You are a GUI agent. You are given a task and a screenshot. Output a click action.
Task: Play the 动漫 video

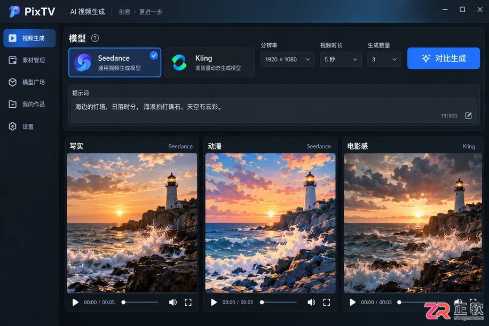[214, 303]
